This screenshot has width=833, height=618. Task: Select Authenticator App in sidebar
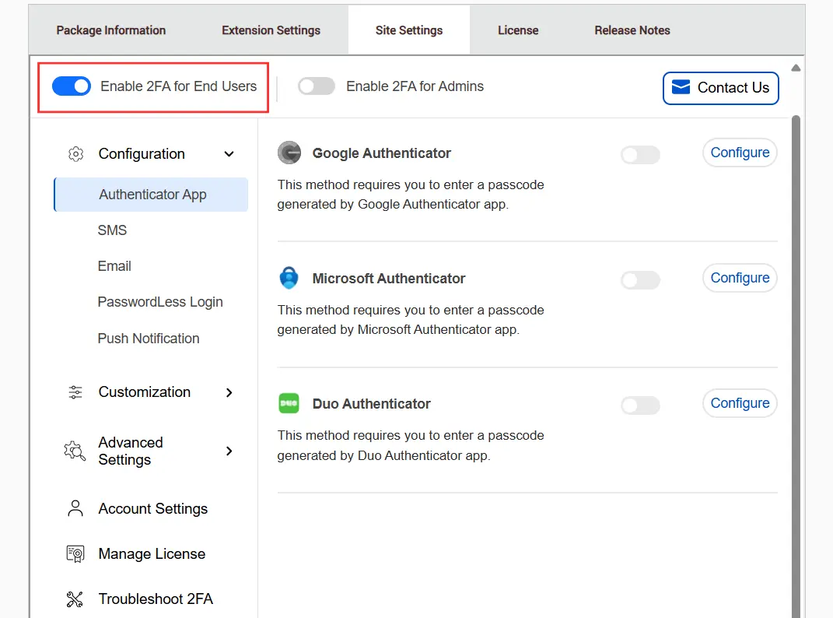152,195
